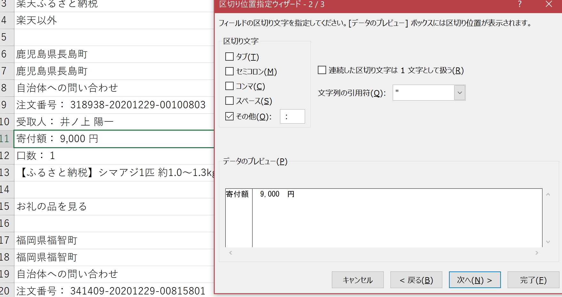Select cell containing 楽天以外
Viewport: 562px width, 297px height.
(x=114, y=20)
